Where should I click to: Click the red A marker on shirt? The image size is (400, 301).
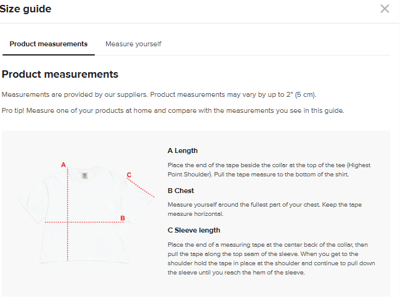coord(63,165)
